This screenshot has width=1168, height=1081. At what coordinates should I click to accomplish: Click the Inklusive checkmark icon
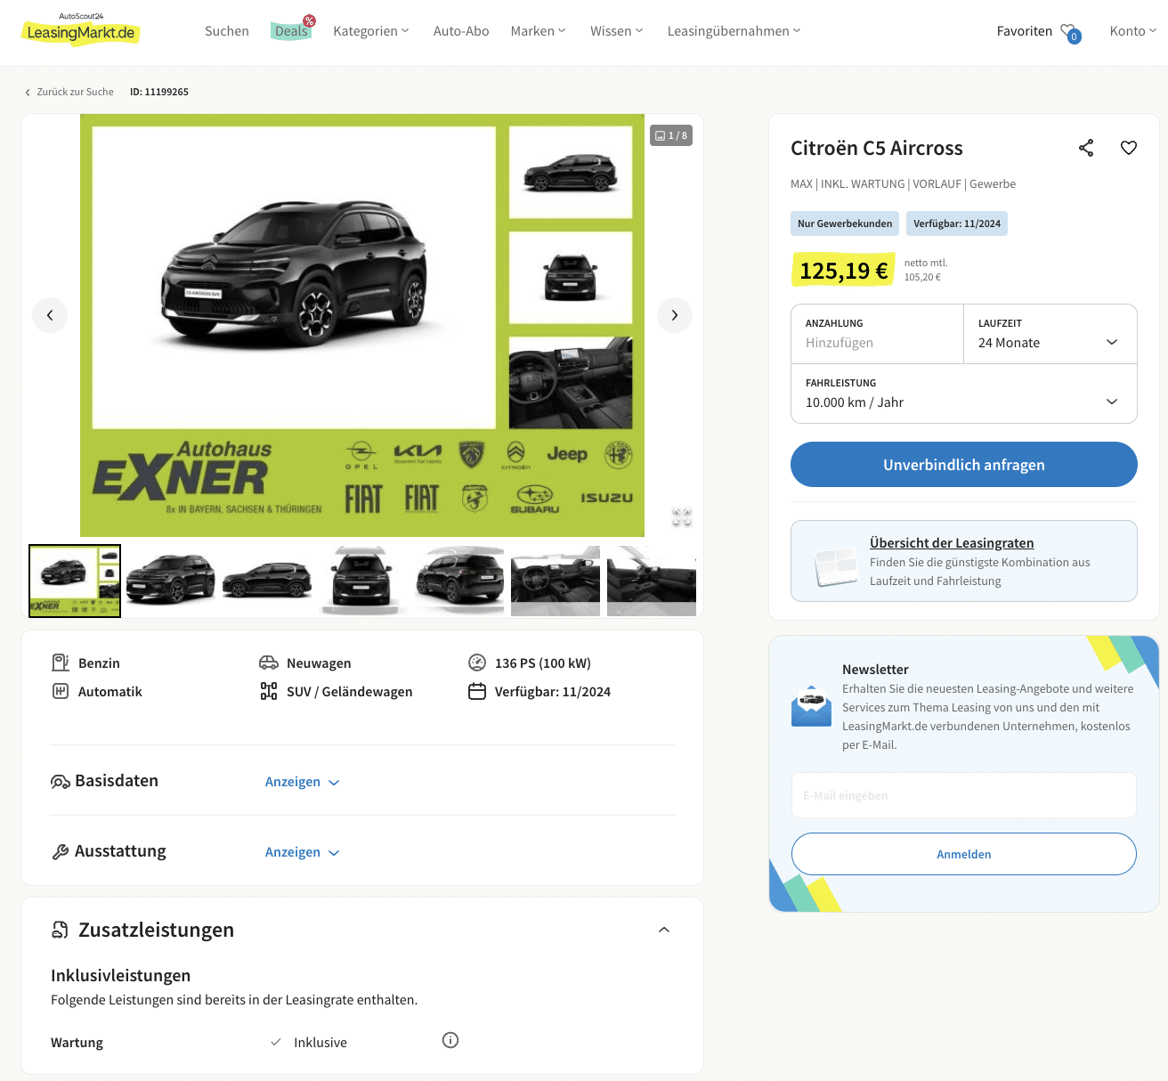(x=276, y=1042)
